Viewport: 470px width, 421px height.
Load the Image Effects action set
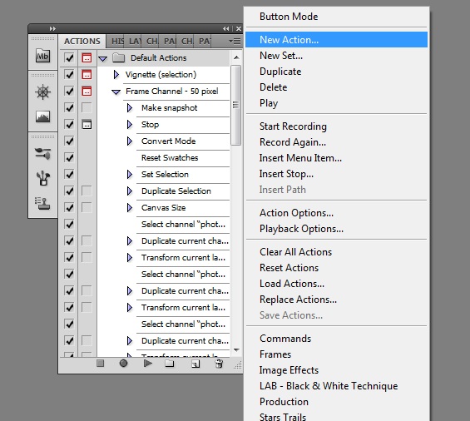[336, 370]
